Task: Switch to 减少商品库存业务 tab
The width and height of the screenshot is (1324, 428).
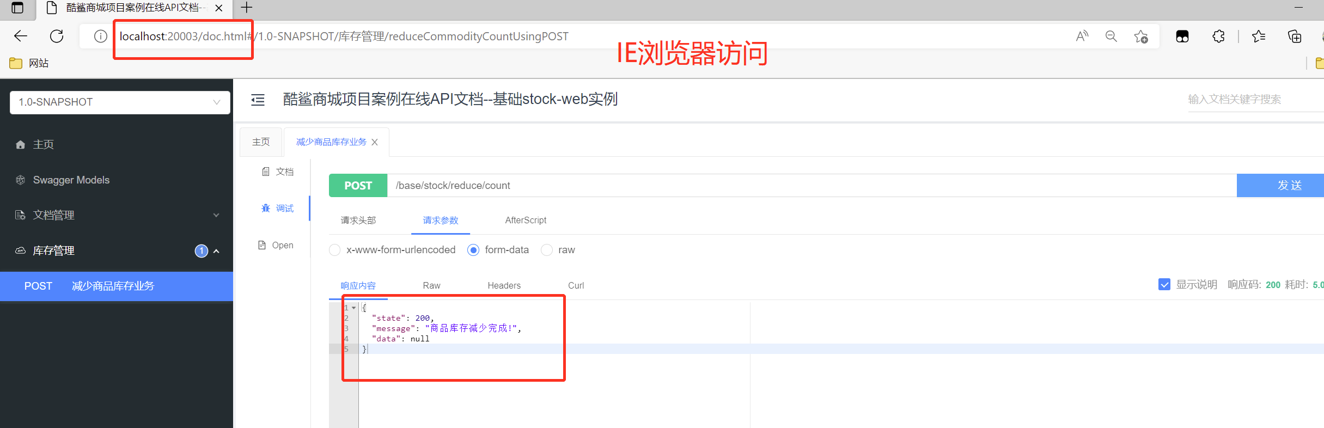Action: point(331,142)
